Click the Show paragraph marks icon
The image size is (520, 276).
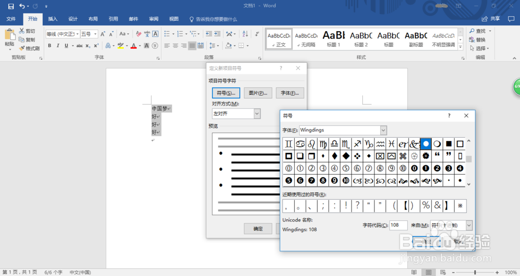257,34
